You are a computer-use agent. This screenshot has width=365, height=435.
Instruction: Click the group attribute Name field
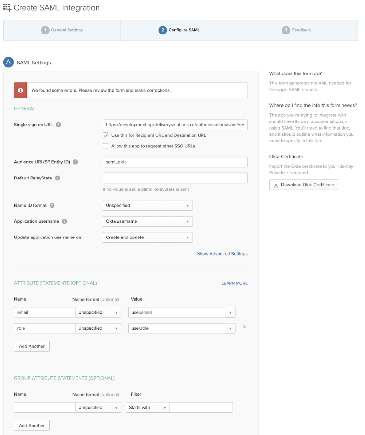click(x=45, y=408)
